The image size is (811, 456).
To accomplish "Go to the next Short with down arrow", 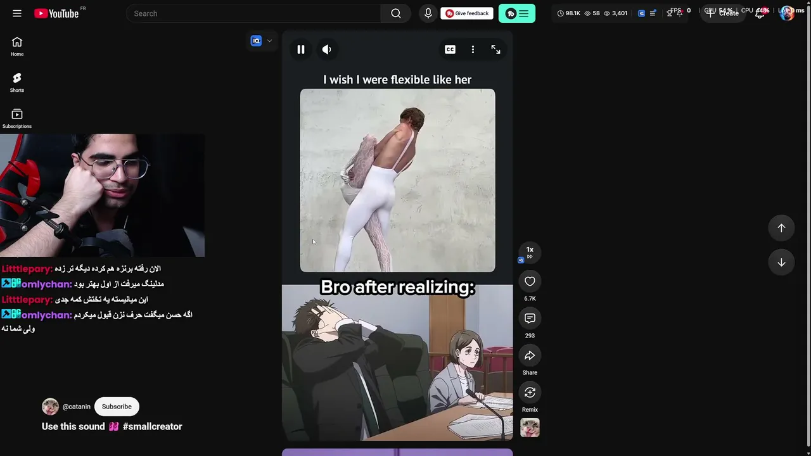I will click(x=781, y=262).
